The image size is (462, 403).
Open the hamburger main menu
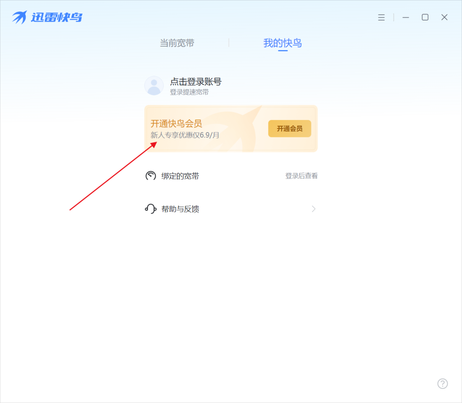pos(381,17)
